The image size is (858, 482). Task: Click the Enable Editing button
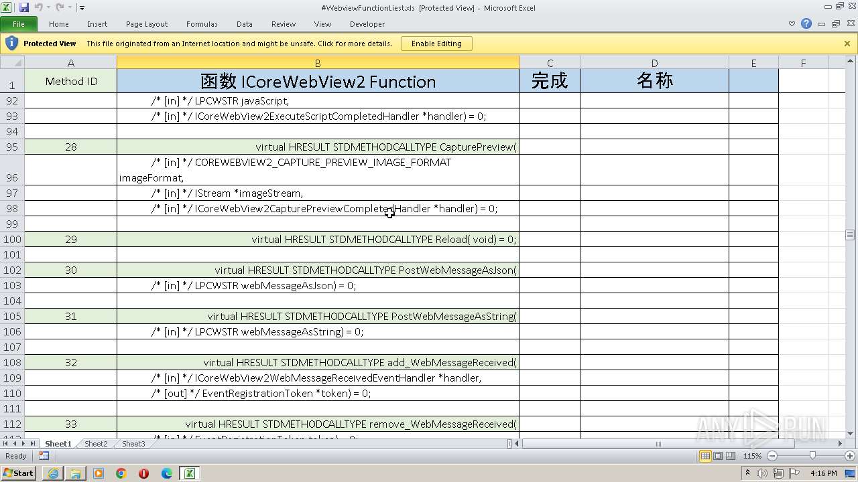click(x=436, y=44)
